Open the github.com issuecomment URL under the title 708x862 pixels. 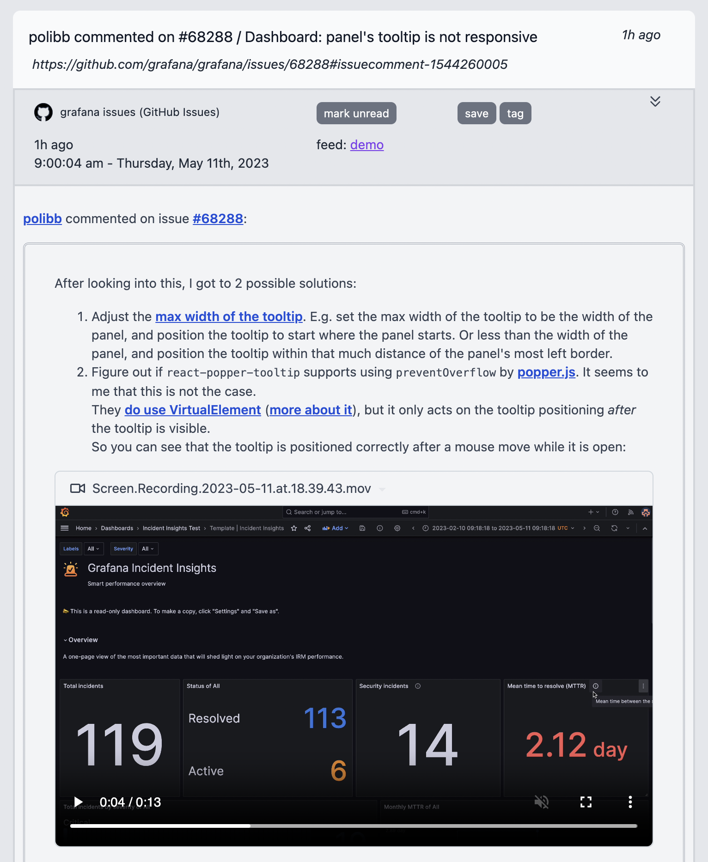click(x=270, y=64)
